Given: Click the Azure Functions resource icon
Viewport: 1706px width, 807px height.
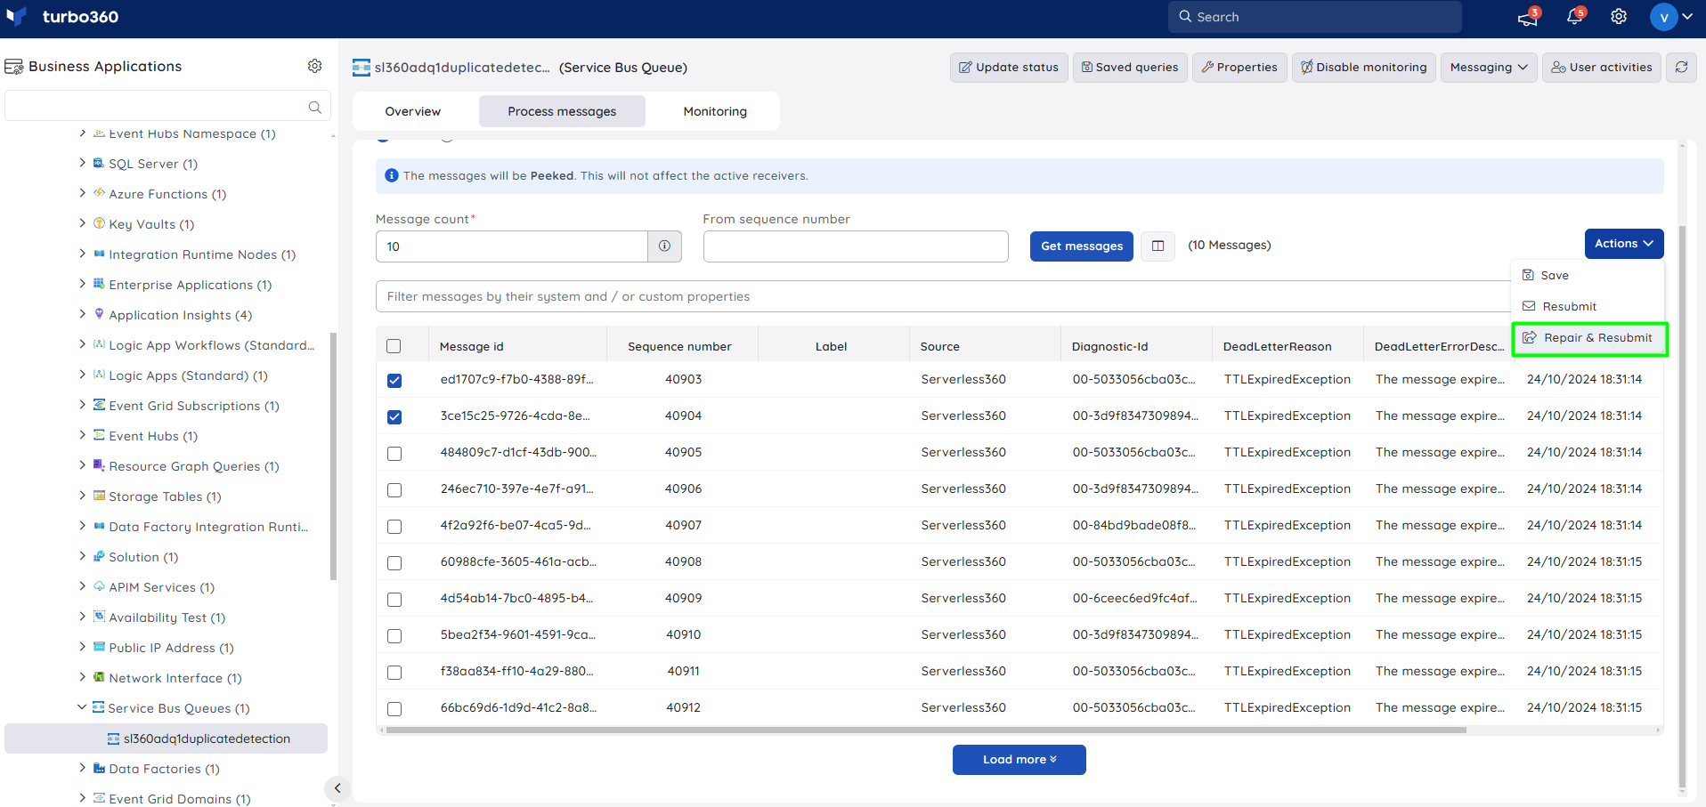Looking at the screenshot, I should point(99,193).
